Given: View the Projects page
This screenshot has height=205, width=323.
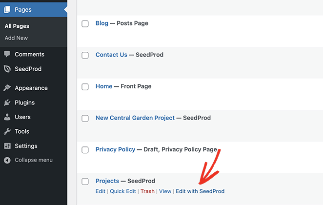Looking at the screenshot, I should point(165,191).
